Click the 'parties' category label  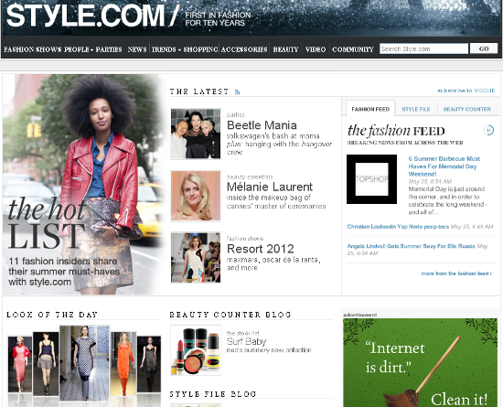[x=236, y=114]
